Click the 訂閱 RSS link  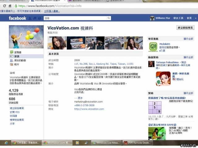[x=15, y=112]
